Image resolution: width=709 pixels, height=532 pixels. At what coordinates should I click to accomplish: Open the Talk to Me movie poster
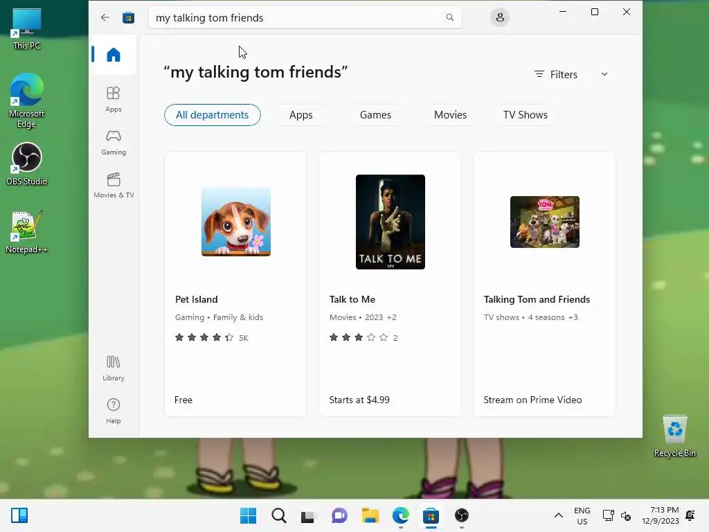point(391,222)
